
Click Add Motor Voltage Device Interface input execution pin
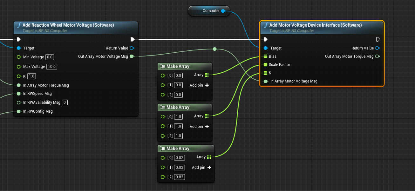tap(266, 39)
